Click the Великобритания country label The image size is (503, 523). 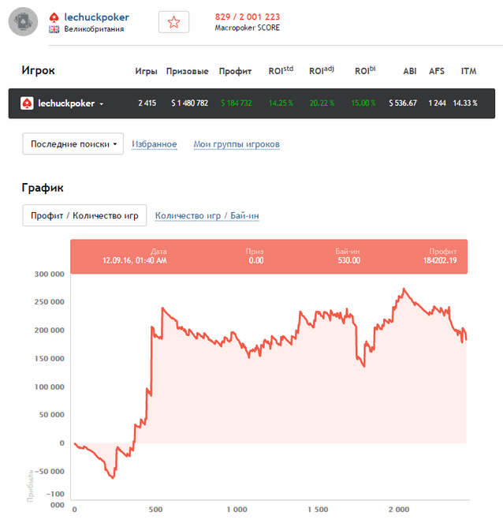94,29
